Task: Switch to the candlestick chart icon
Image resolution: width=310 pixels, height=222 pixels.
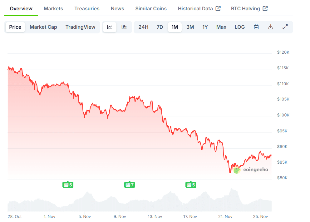Action: (x=124, y=27)
